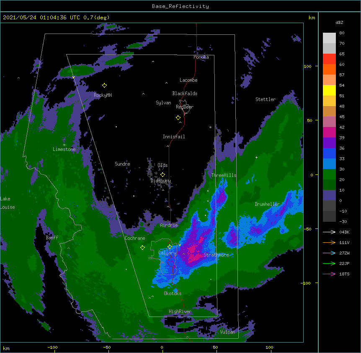The image size is (361, 353).
Task: Click the green 22JP arrow in legend
Action: [329, 263]
